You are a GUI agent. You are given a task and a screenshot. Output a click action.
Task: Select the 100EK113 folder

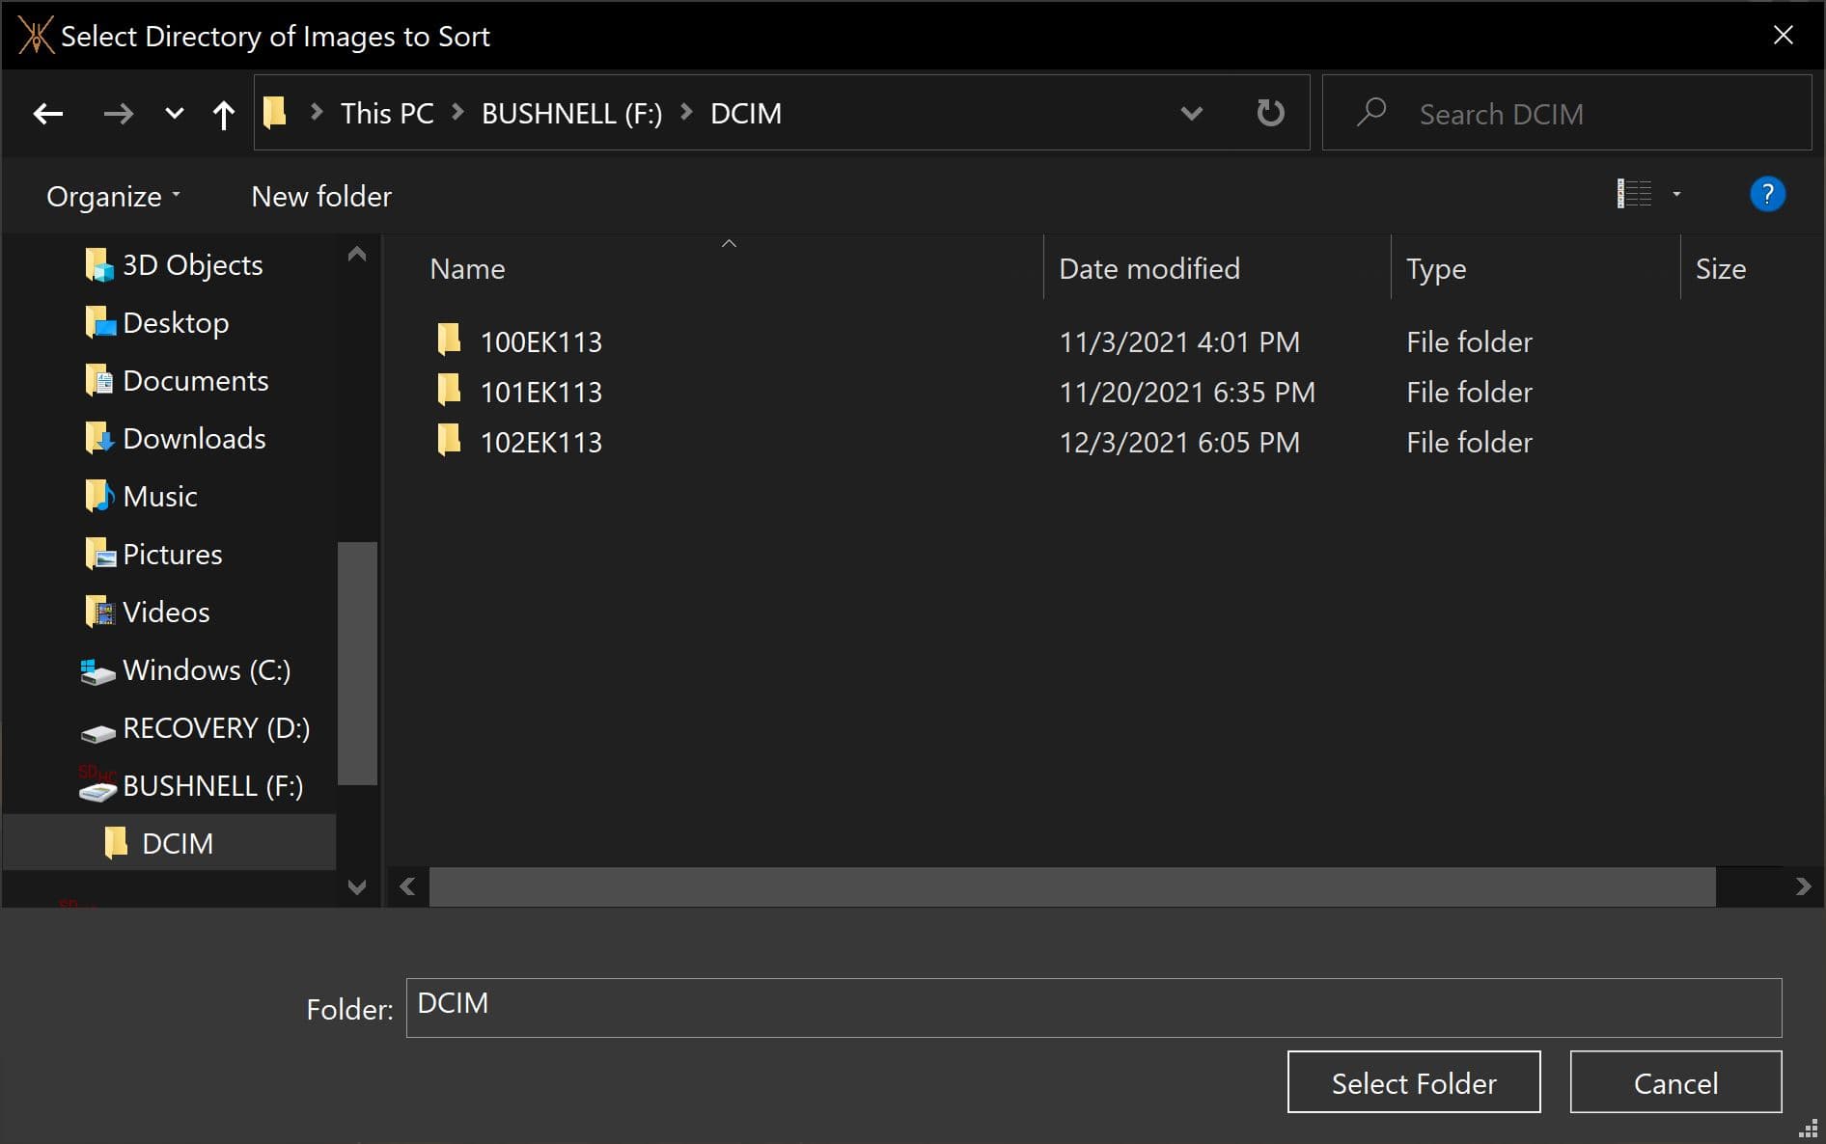click(540, 341)
